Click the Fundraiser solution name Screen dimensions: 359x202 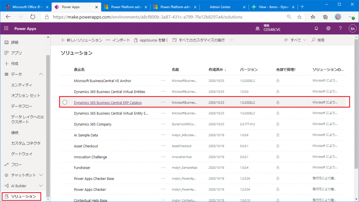coord(82,168)
